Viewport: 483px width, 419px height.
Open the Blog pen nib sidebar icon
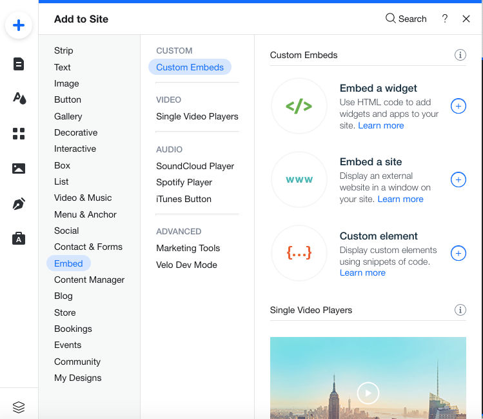19,203
